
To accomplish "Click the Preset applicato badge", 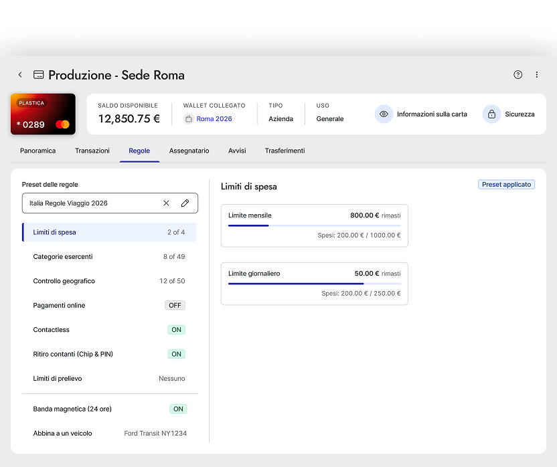I will coord(506,185).
